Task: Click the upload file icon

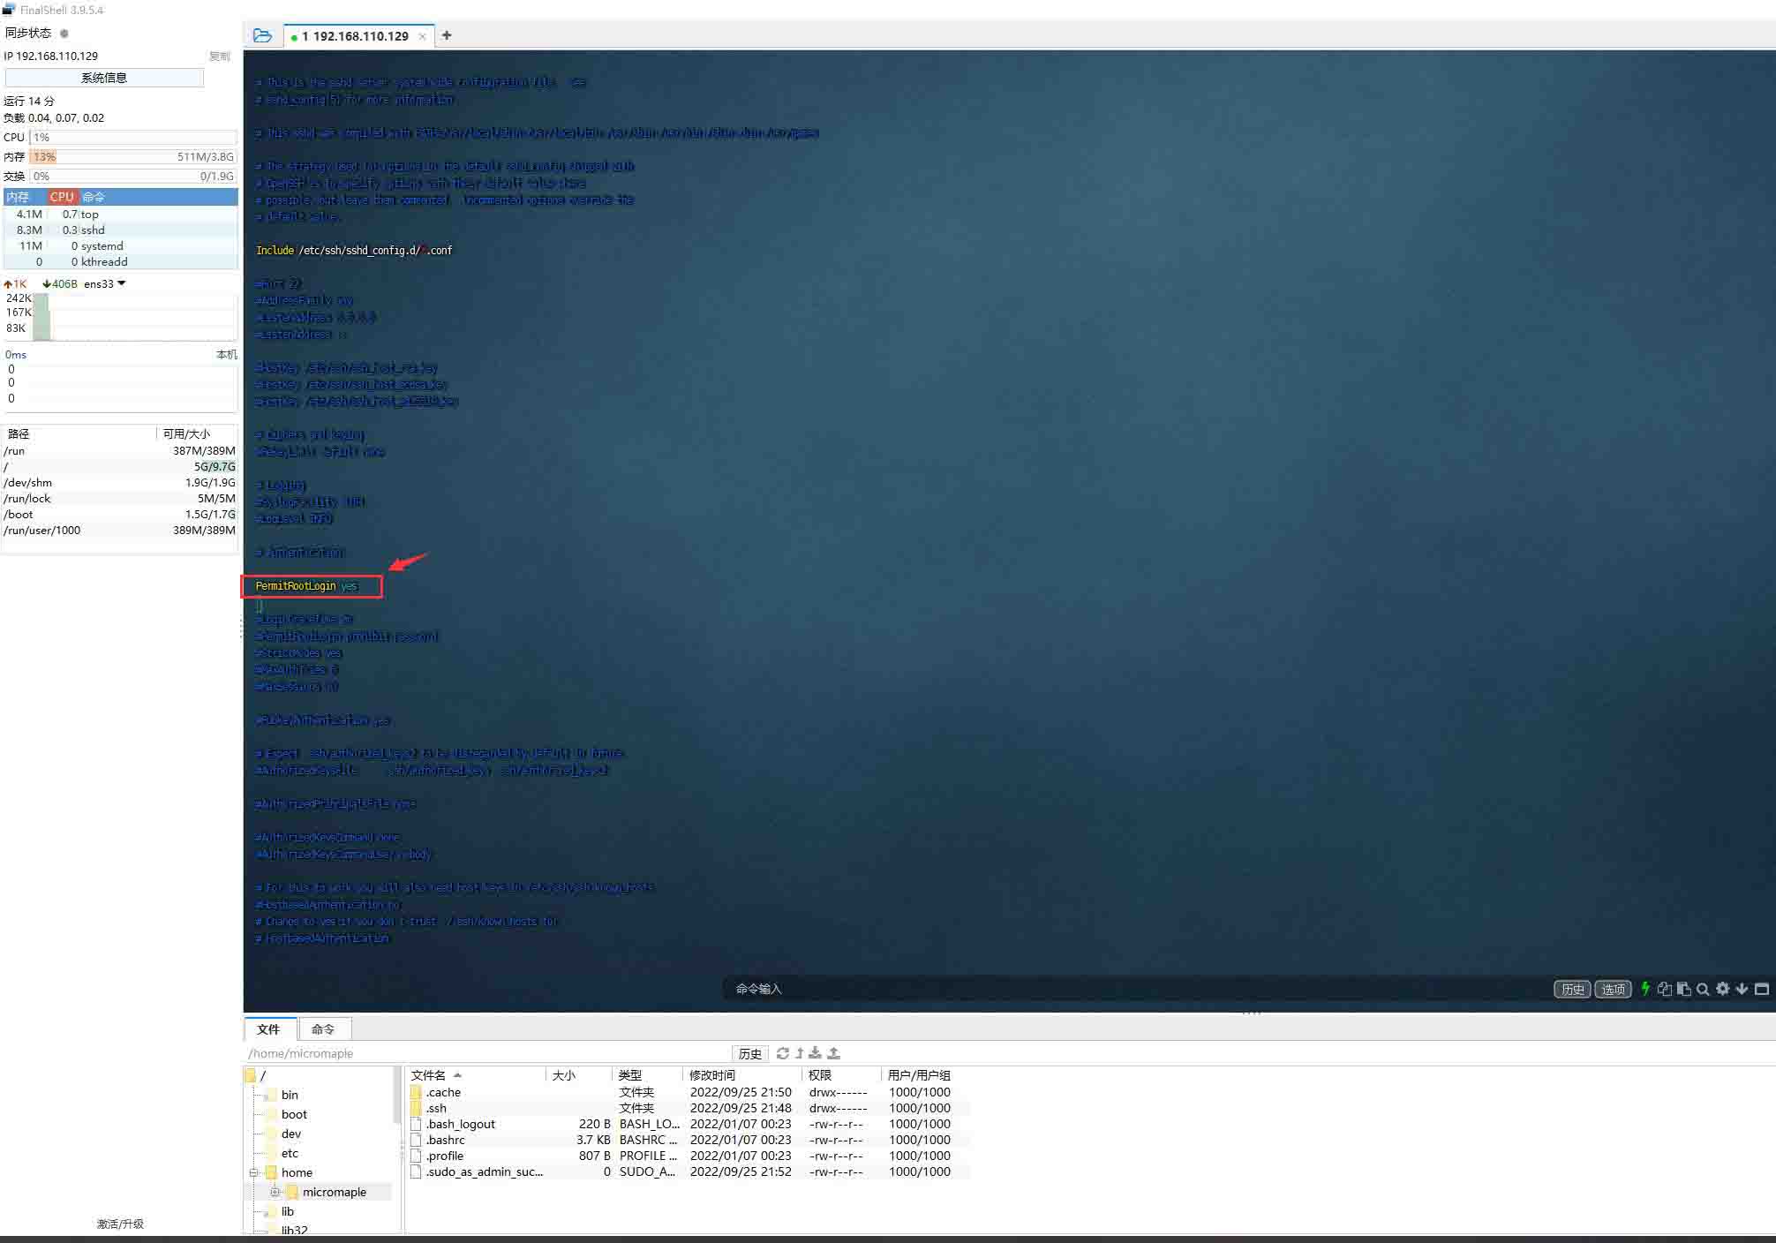Action: coord(833,1053)
